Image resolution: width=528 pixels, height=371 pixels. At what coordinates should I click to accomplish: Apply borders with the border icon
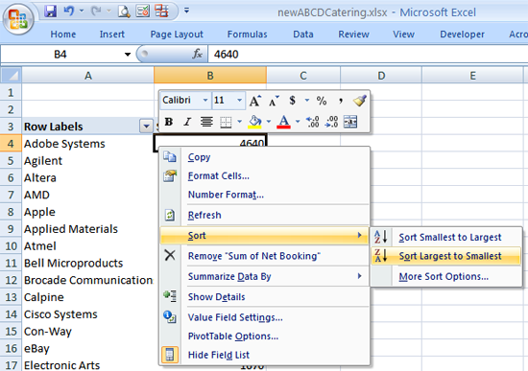point(226,122)
